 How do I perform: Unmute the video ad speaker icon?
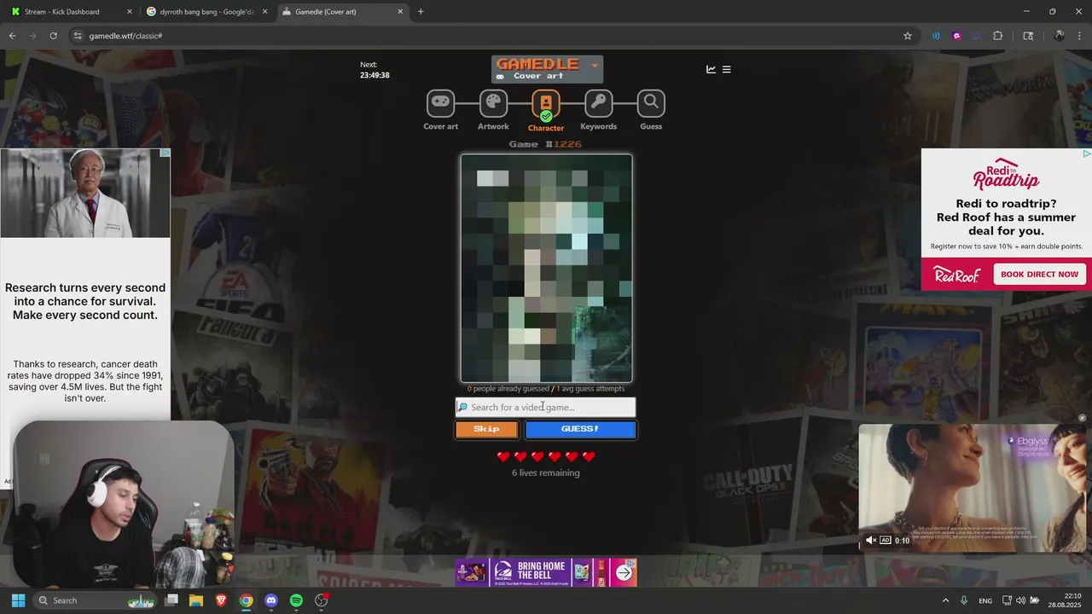[870, 541]
